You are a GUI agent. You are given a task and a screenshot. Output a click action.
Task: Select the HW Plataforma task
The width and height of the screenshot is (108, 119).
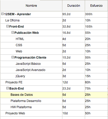[21, 107]
